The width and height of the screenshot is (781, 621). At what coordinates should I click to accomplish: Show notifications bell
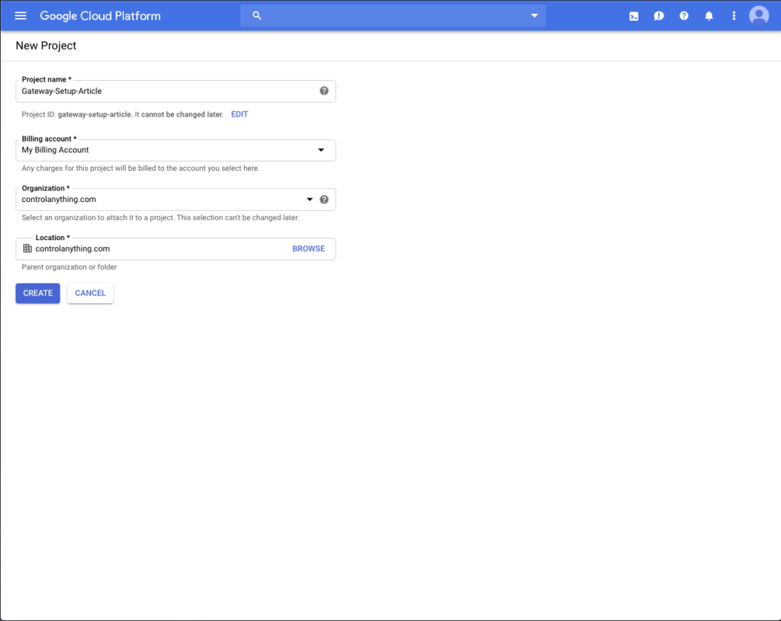click(x=709, y=16)
